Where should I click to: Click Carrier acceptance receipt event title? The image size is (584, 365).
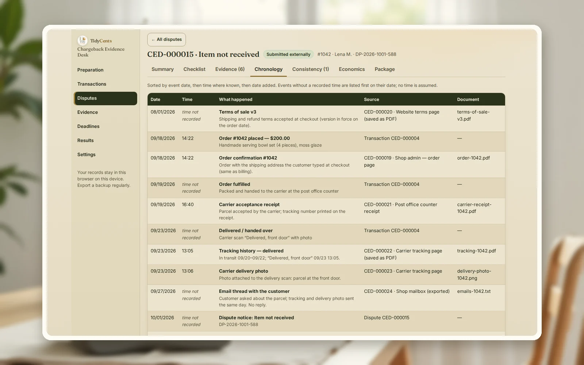(249, 205)
